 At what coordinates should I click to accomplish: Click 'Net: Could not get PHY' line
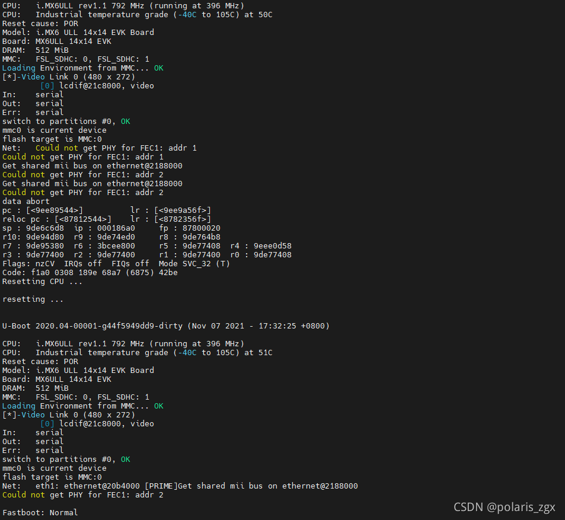click(x=100, y=148)
